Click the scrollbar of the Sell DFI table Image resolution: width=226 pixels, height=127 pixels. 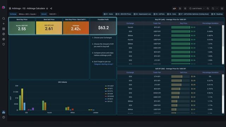click(x=223, y=94)
